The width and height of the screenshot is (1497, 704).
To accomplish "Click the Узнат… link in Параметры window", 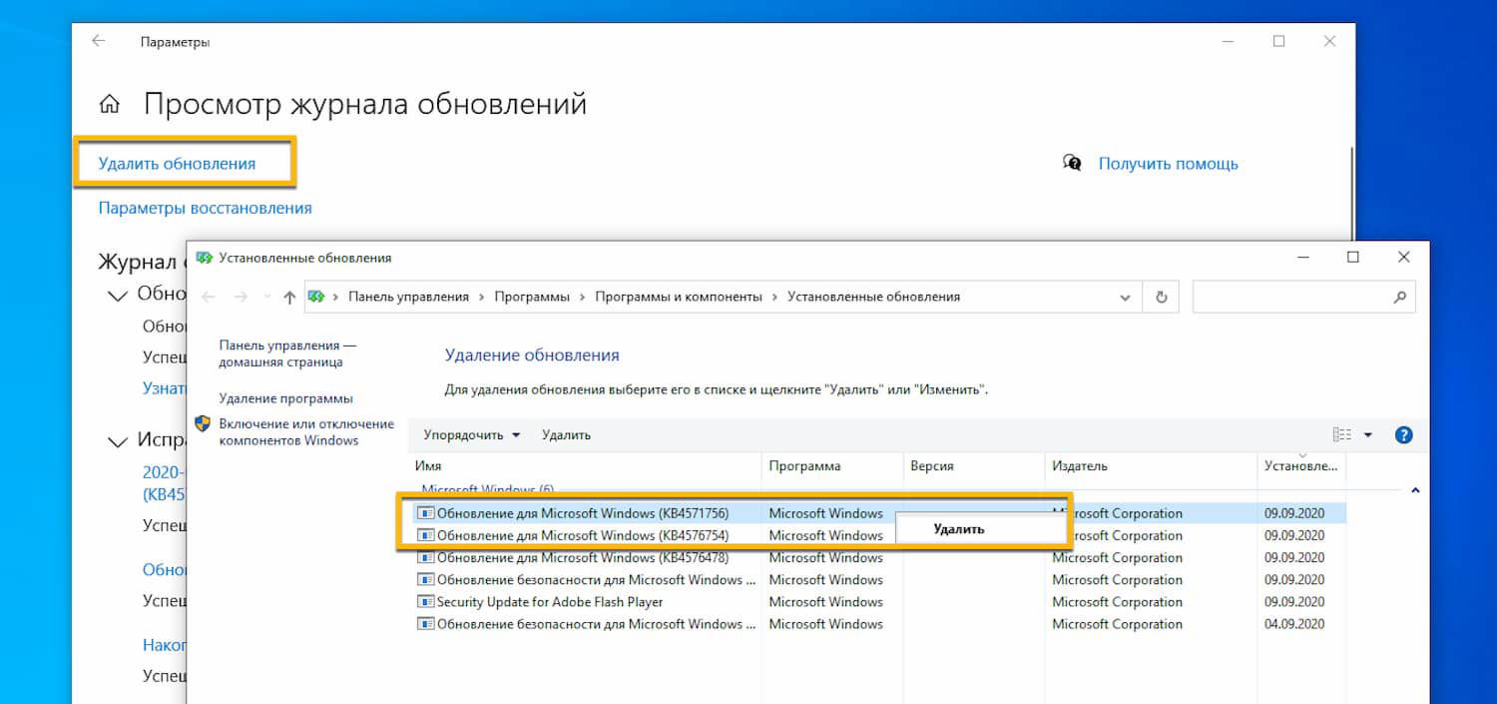I will (x=165, y=387).
